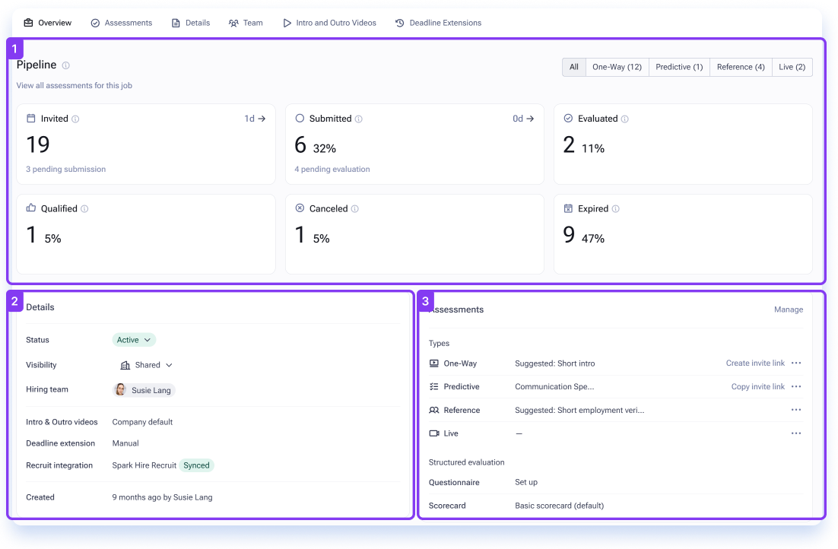The height and width of the screenshot is (549, 838).
Task: Open the three-dot menu for Predictive assessment
Action: [x=795, y=386]
